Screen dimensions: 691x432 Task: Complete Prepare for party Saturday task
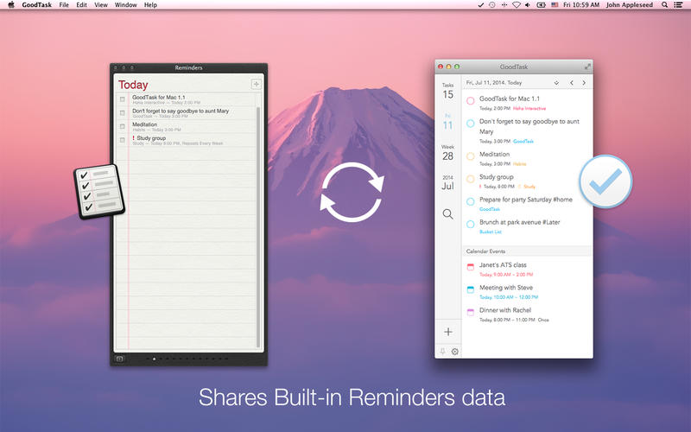point(470,201)
